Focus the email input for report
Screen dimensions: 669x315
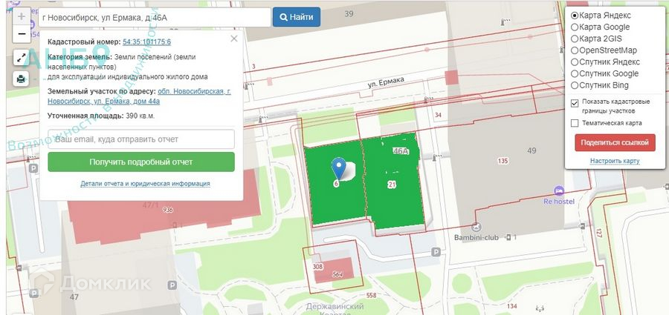(141, 139)
